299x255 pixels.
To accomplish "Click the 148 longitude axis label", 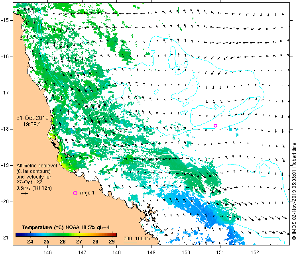I will pos(116,252).
